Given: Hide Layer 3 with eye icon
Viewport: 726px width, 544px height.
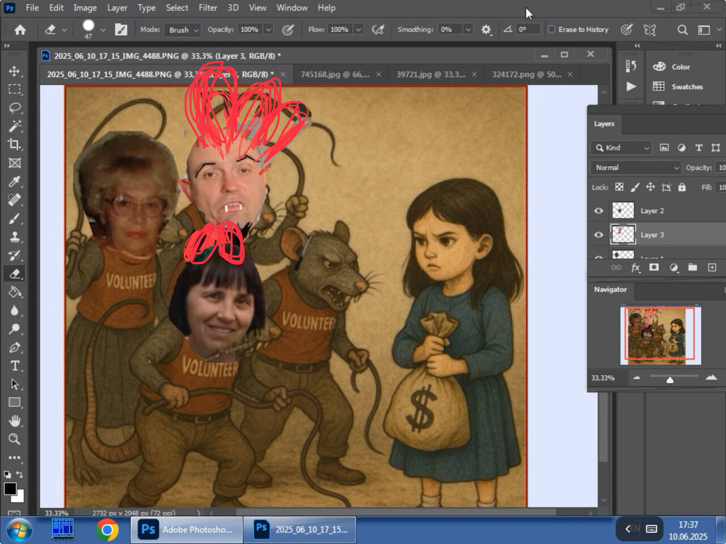Looking at the screenshot, I should (x=598, y=235).
